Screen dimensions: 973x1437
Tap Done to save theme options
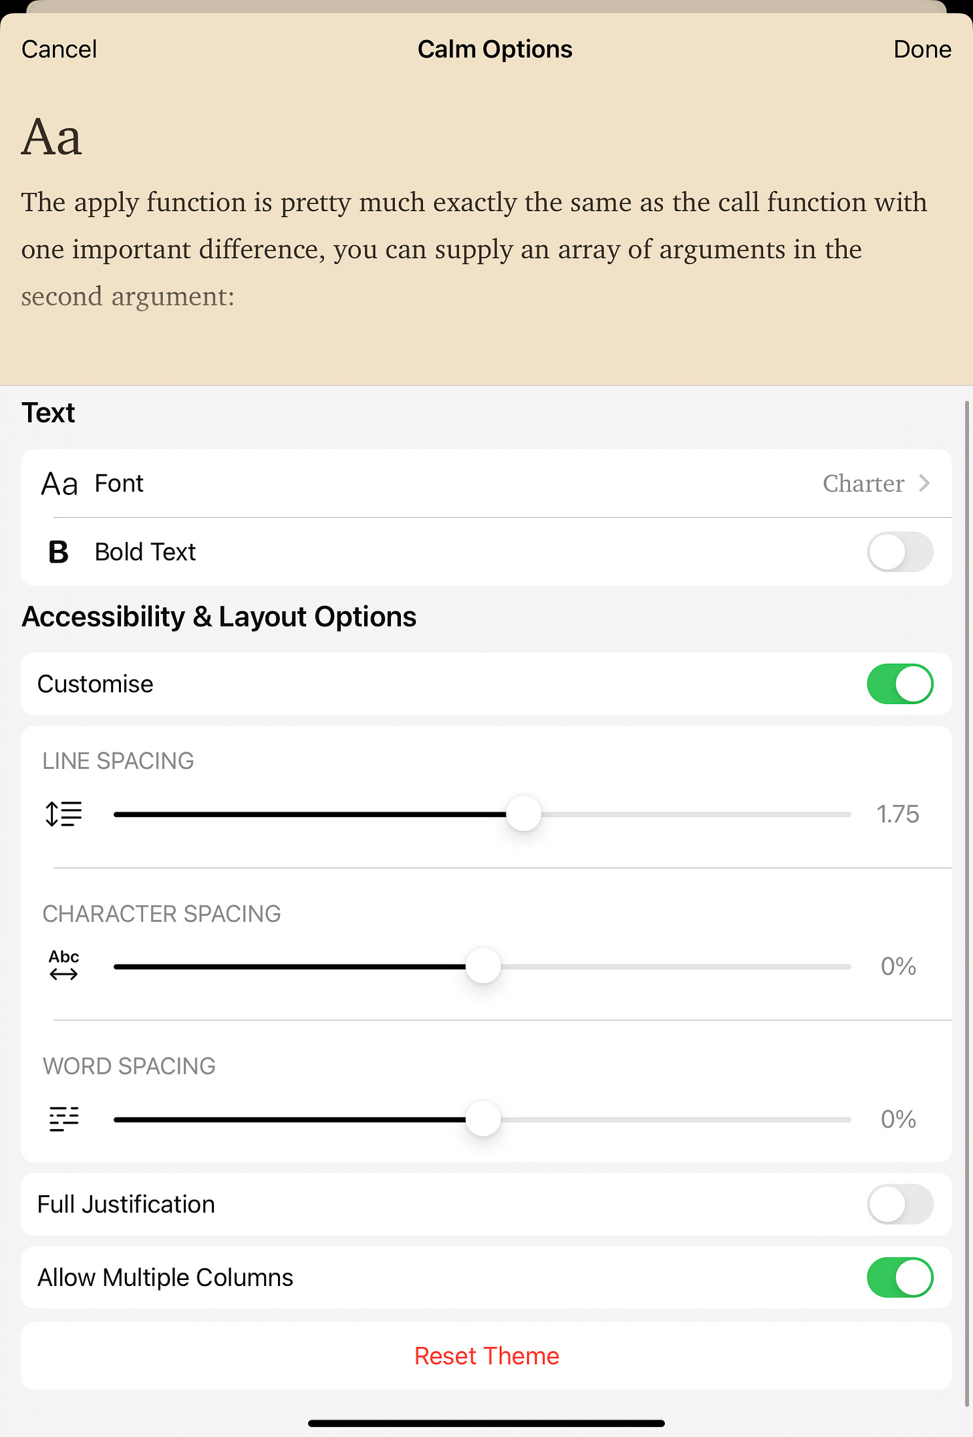(922, 49)
